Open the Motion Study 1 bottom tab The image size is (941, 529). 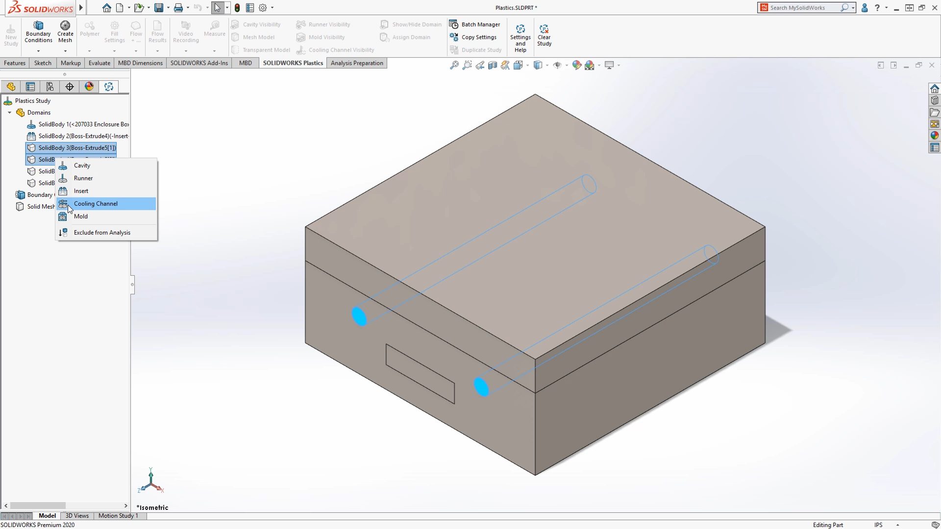(x=118, y=516)
